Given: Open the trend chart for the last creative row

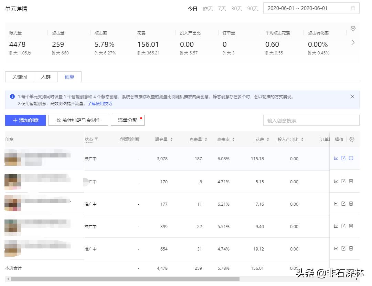Looking at the screenshot, I should pyautogui.click(x=336, y=248).
